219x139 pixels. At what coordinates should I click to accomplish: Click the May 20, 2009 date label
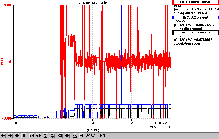(160, 127)
